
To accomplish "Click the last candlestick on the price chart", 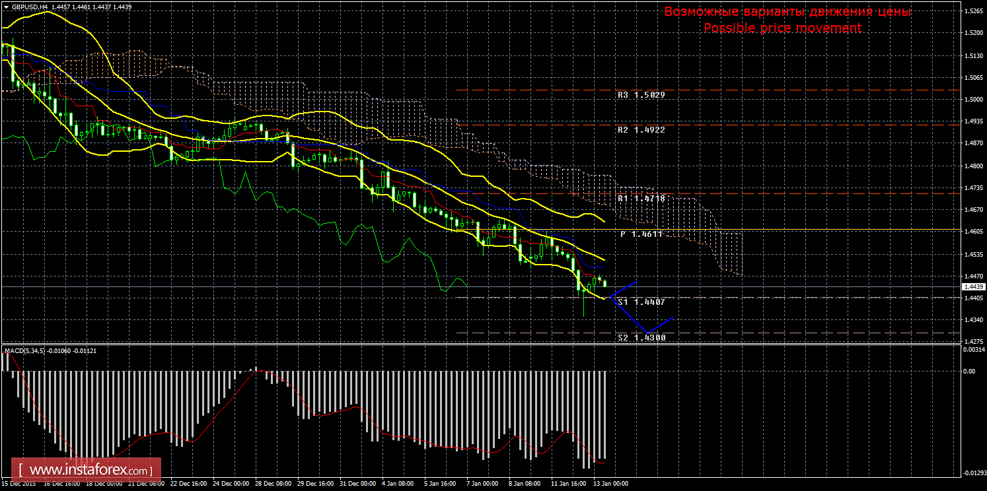I will (605, 284).
